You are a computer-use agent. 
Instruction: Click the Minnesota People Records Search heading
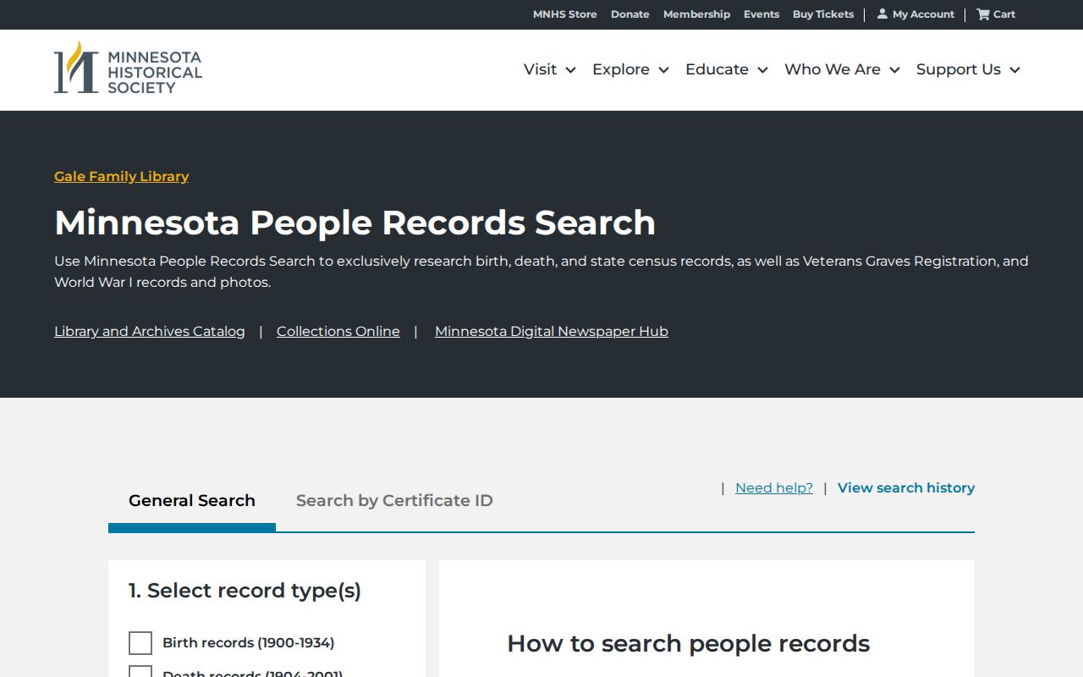coord(355,223)
